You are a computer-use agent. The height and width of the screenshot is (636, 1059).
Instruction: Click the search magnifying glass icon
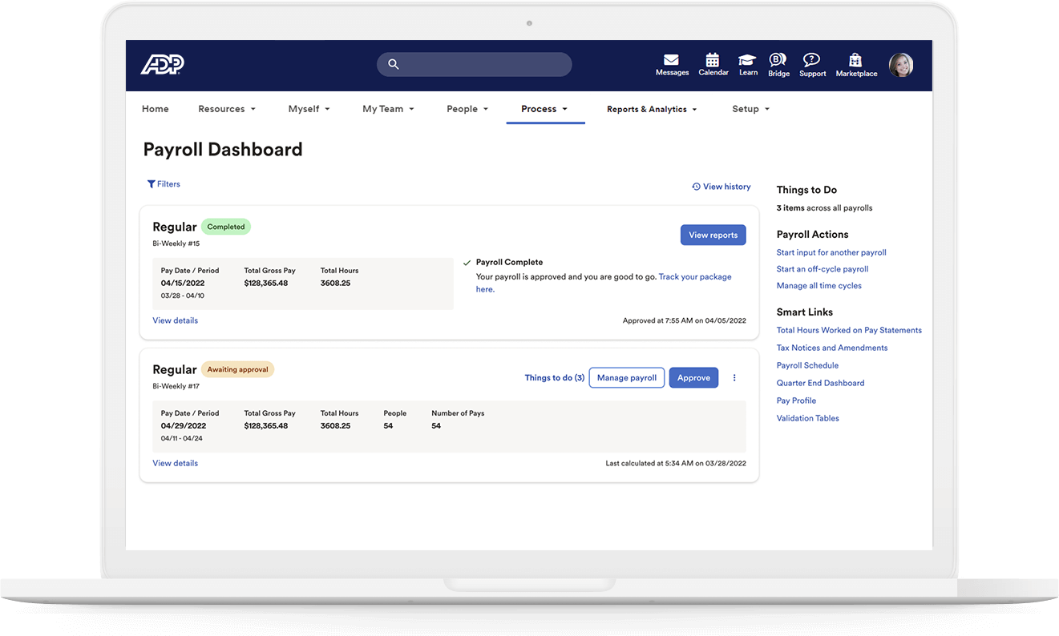click(394, 64)
